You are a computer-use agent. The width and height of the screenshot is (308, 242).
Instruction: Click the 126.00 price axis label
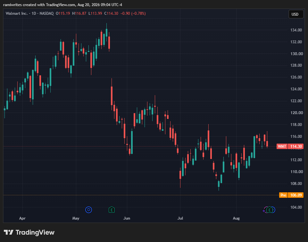pos(296,77)
